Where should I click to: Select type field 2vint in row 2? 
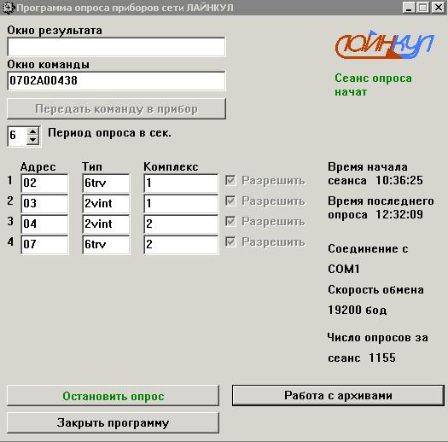click(106, 203)
